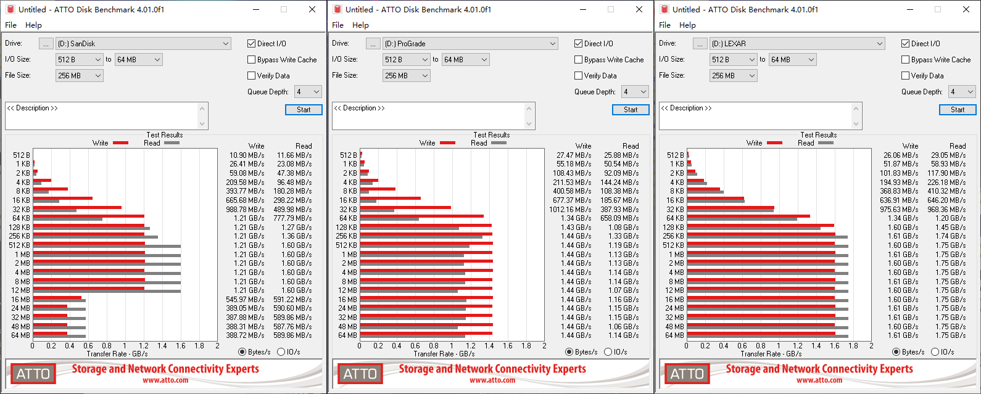
Task: Start the benchmark in the SanDisk window
Action: point(304,110)
